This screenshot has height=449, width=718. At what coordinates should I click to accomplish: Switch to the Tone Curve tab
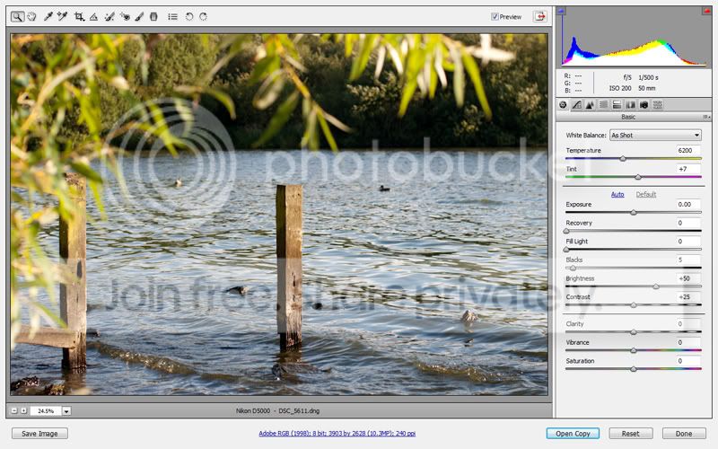click(576, 105)
